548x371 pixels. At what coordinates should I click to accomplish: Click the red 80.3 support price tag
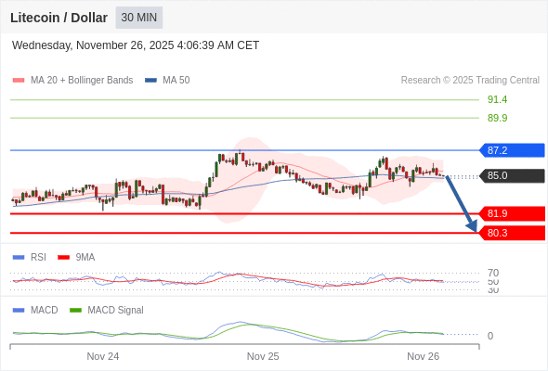(x=512, y=233)
